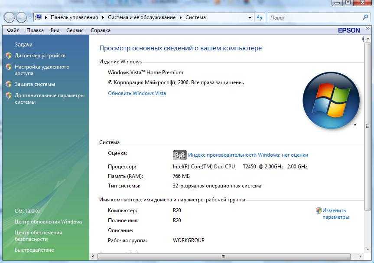This screenshot has height=263, width=374.
Task: Select 32-разрядная операционная система text
Action: [x=217, y=186]
